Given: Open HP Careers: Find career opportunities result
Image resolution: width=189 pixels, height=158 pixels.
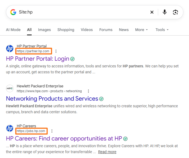Looking at the screenshot, I should tap(64, 139).
